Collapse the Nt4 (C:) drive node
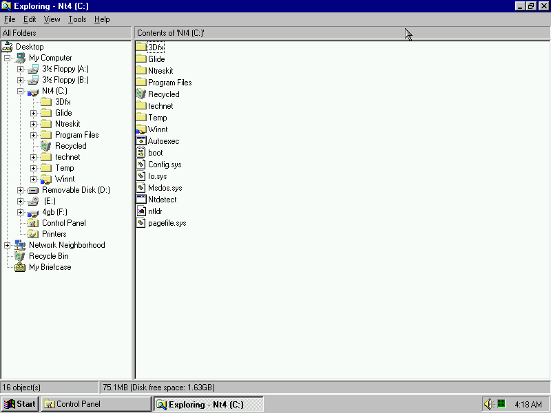 click(x=21, y=91)
